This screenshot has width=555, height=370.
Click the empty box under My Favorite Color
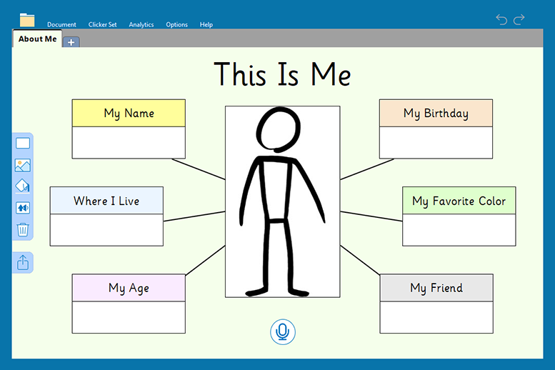tap(459, 229)
